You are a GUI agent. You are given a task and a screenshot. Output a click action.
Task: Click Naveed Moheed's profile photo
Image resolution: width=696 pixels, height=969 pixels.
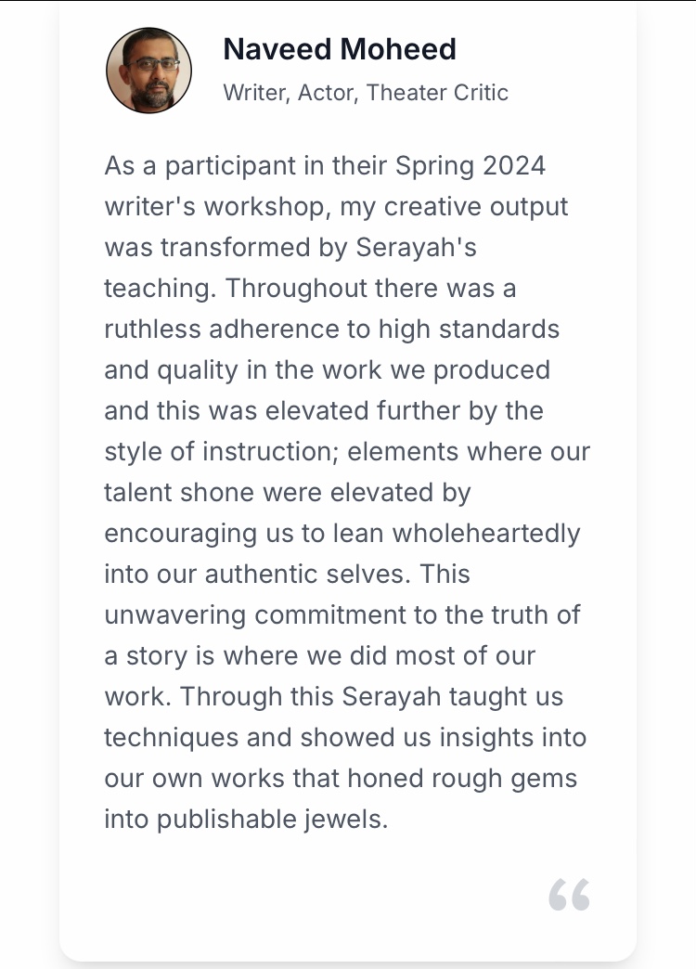(148, 71)
